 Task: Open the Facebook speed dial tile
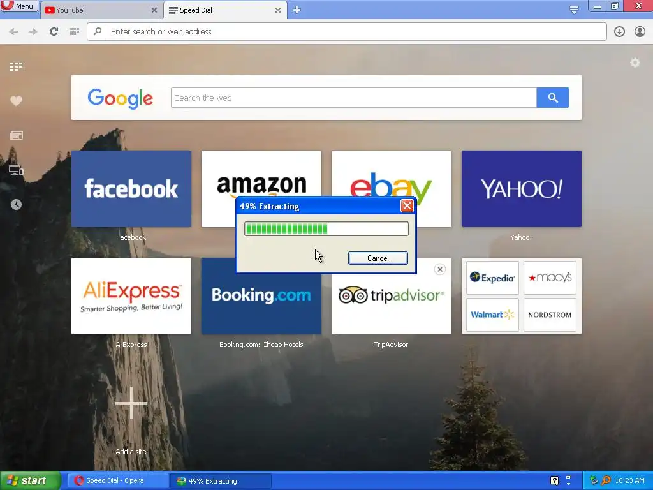click(x=131, y=189)
